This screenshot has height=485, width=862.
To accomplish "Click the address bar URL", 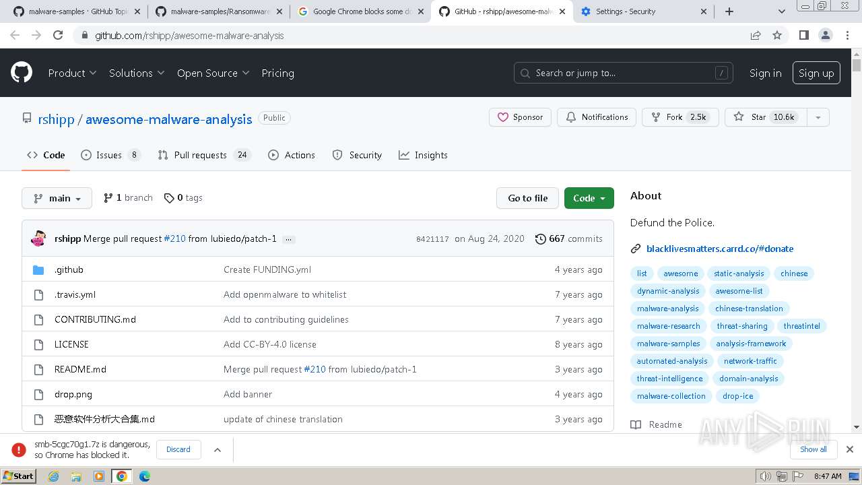I will (x=189, y=36).
